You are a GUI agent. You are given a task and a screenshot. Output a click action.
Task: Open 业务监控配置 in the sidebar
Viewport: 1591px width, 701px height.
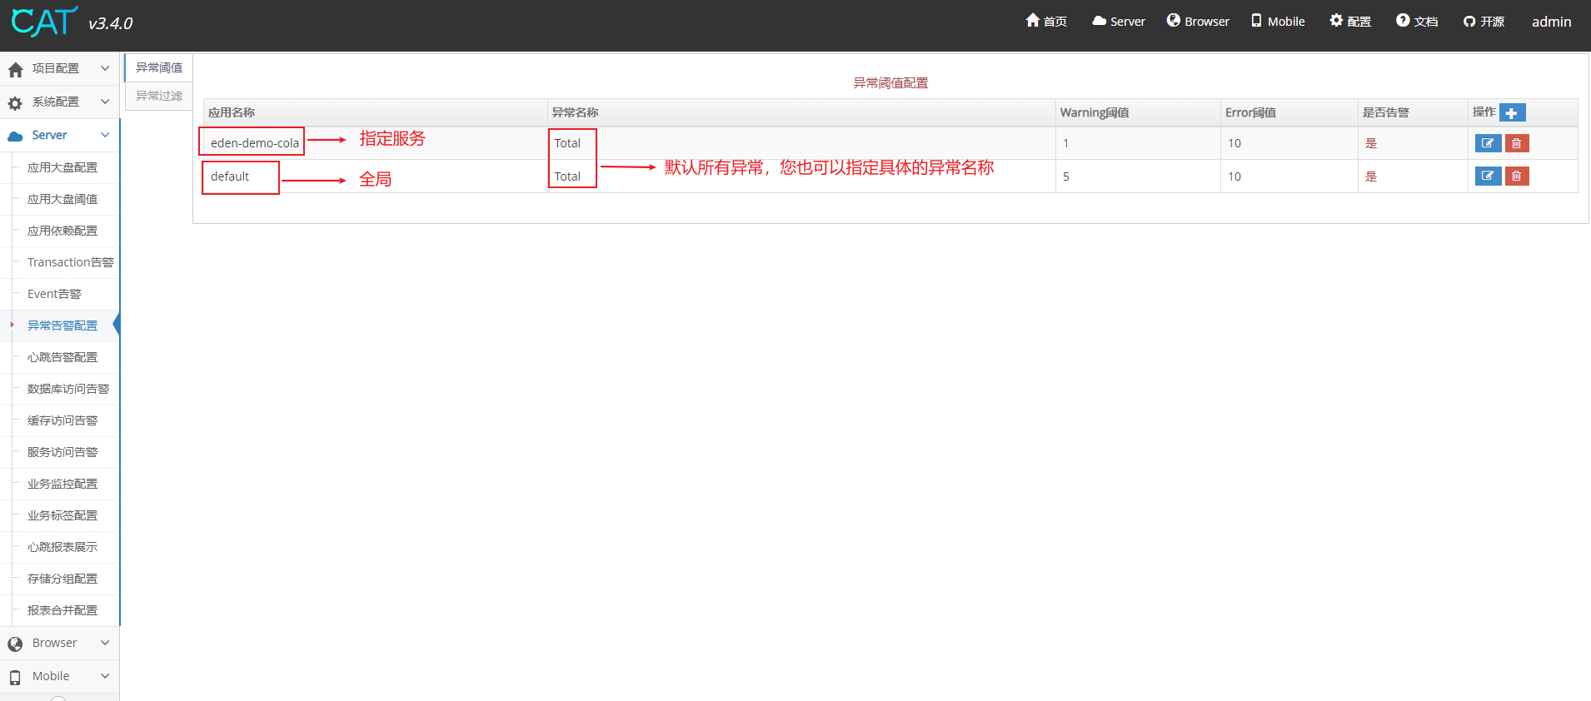[x=62, y=484]
